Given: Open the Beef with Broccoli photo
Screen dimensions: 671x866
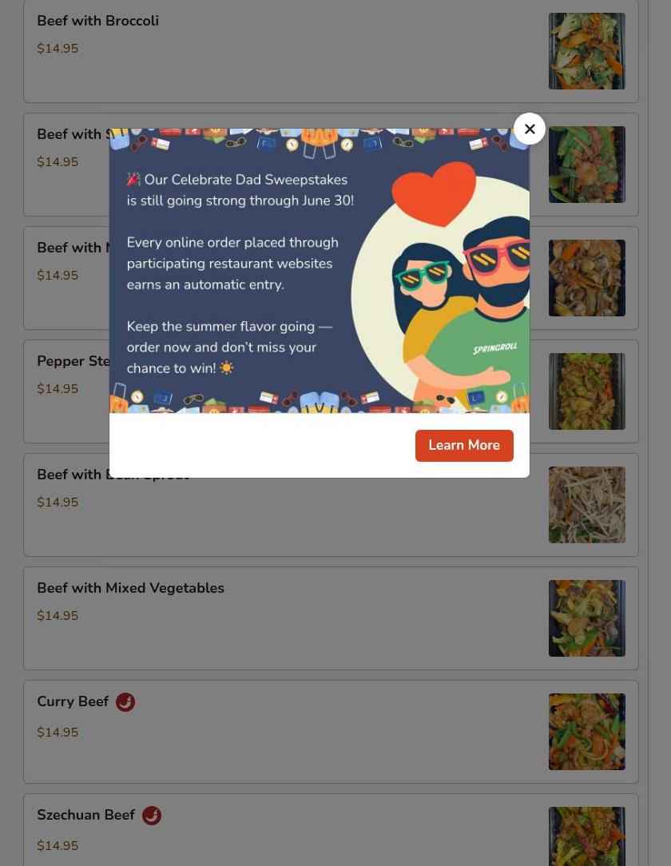Looking at the screenshot, I should coord(586,51).
